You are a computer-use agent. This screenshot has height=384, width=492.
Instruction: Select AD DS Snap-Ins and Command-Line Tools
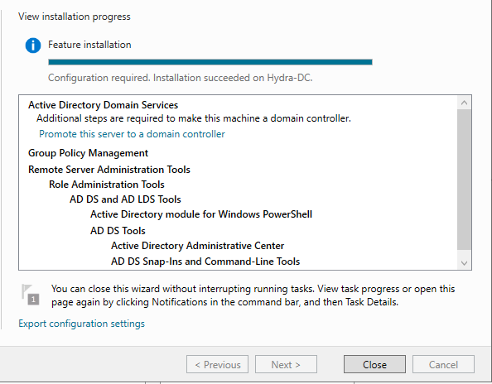click(x=205, y=262)
